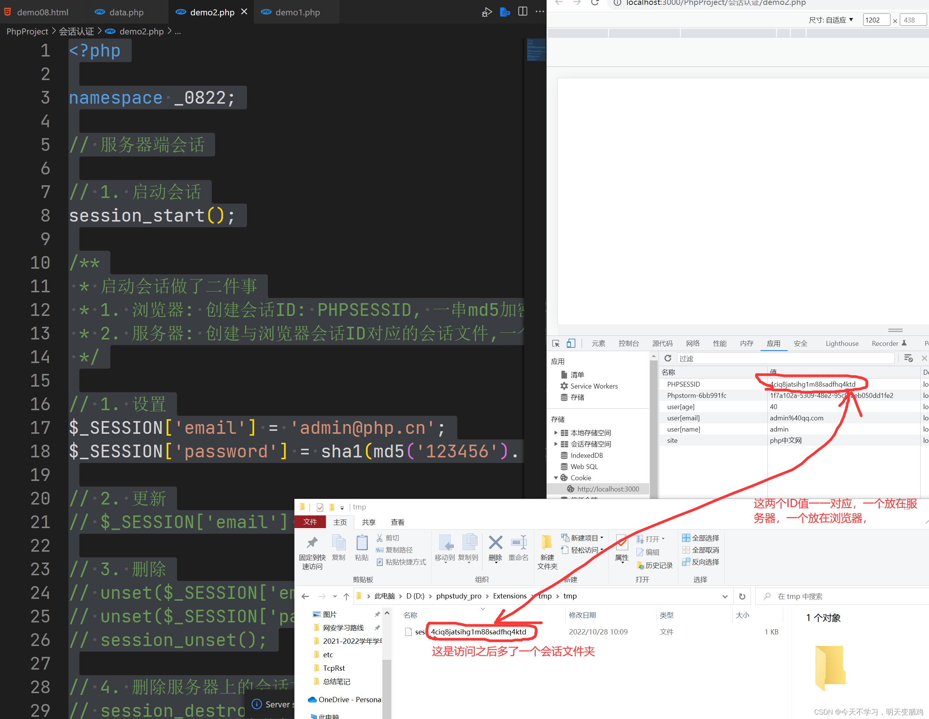This screenshot has width=929, height=719.
Task: Click the 剪切 scissors button
Action: pos(388,538)
